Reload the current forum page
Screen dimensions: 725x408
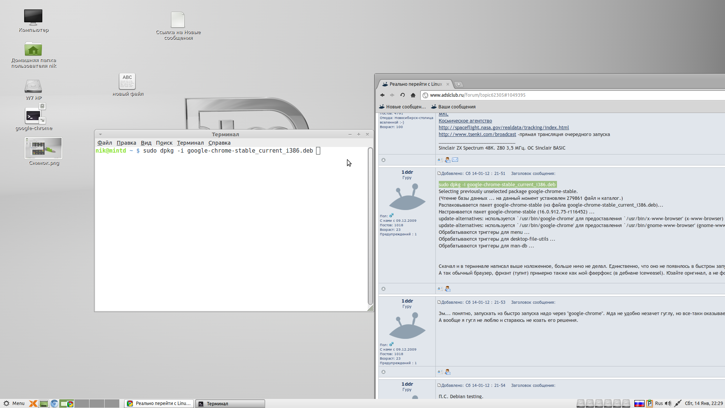pyautogui.click(x=403, y=95)
